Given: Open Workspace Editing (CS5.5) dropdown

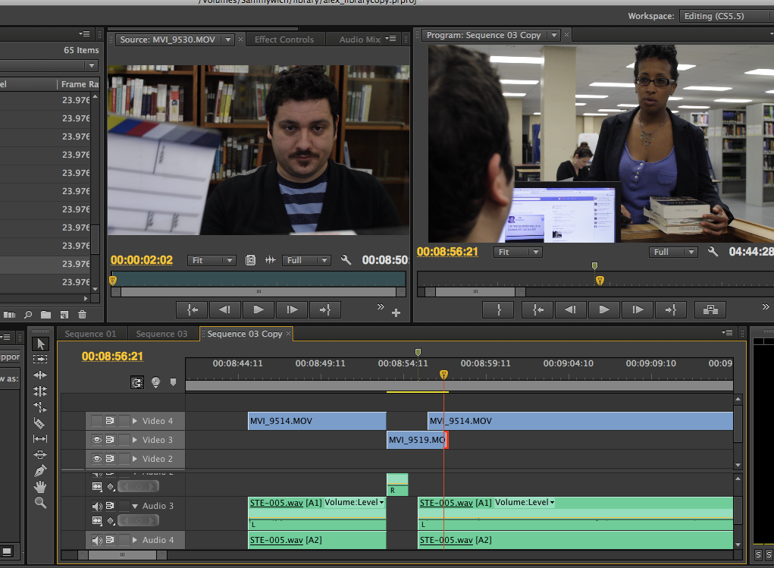Looking at the screenshot, I should [x=726, y=16].
